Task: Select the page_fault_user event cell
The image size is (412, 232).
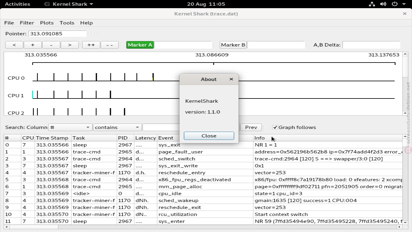Action: [x=205, y=152]
